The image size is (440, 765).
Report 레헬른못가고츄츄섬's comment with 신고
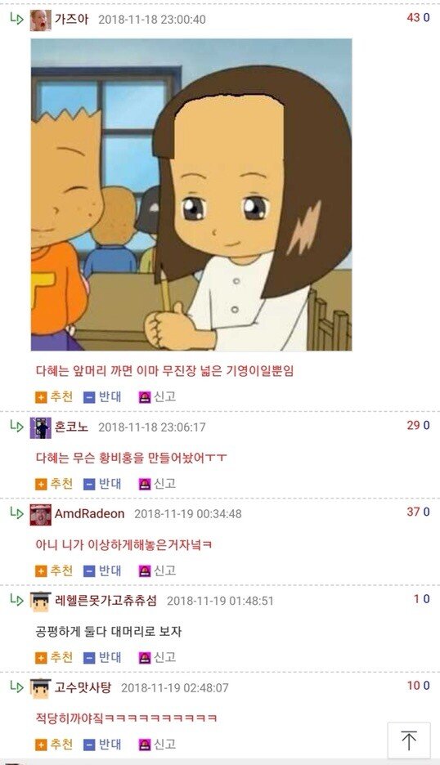157,657
